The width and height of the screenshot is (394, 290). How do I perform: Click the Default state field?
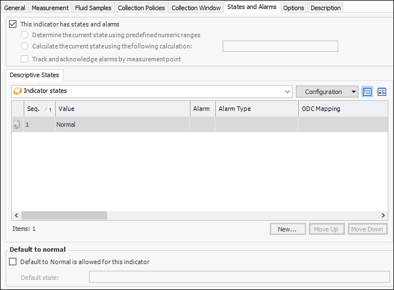point(239,276)
